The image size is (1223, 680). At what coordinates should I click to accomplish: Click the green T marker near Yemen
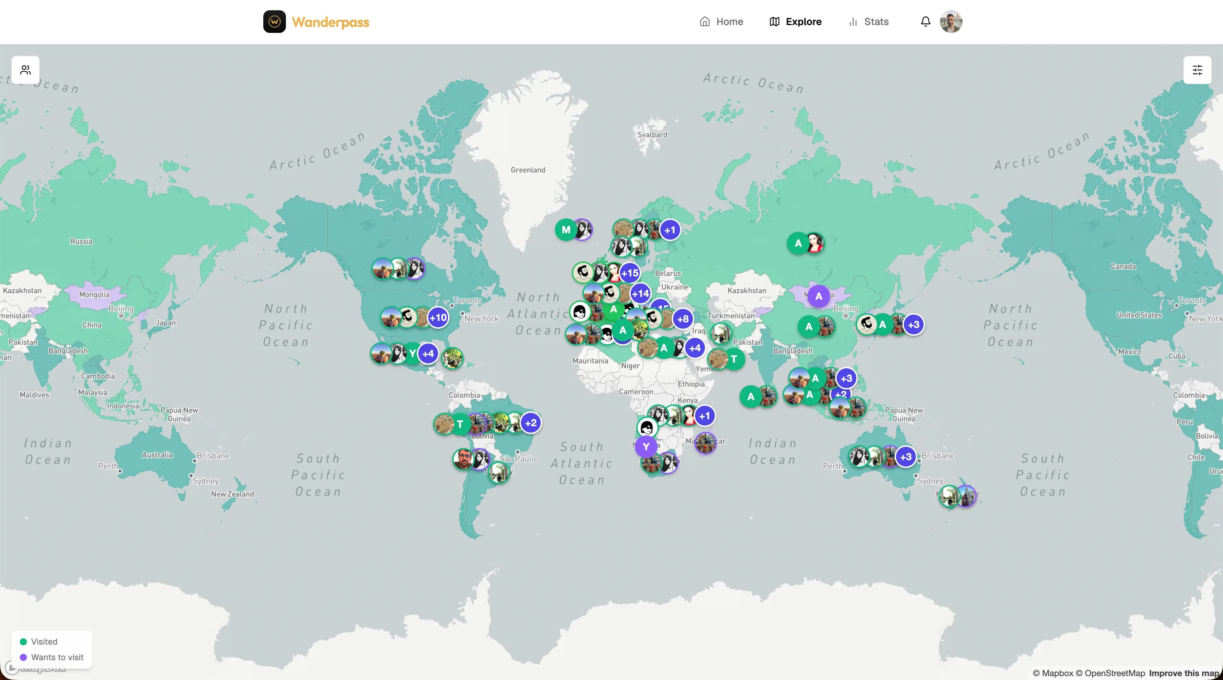pos(734,359)
